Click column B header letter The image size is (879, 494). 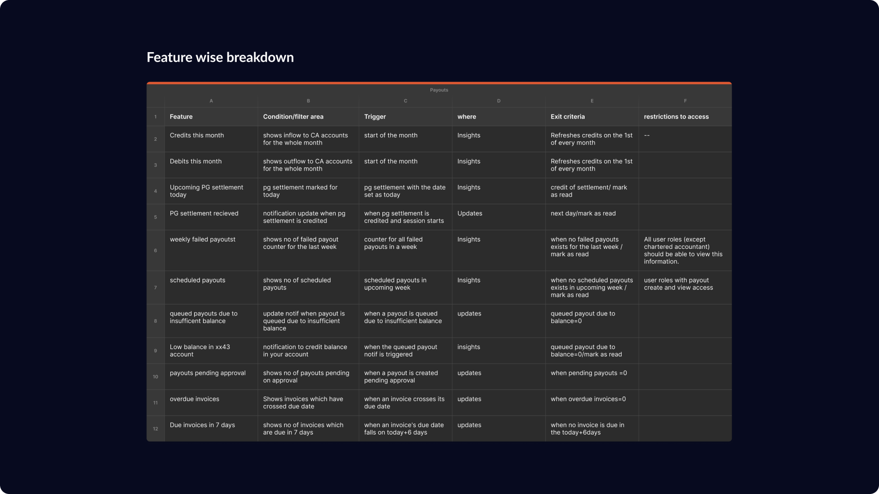click(308, 101)
